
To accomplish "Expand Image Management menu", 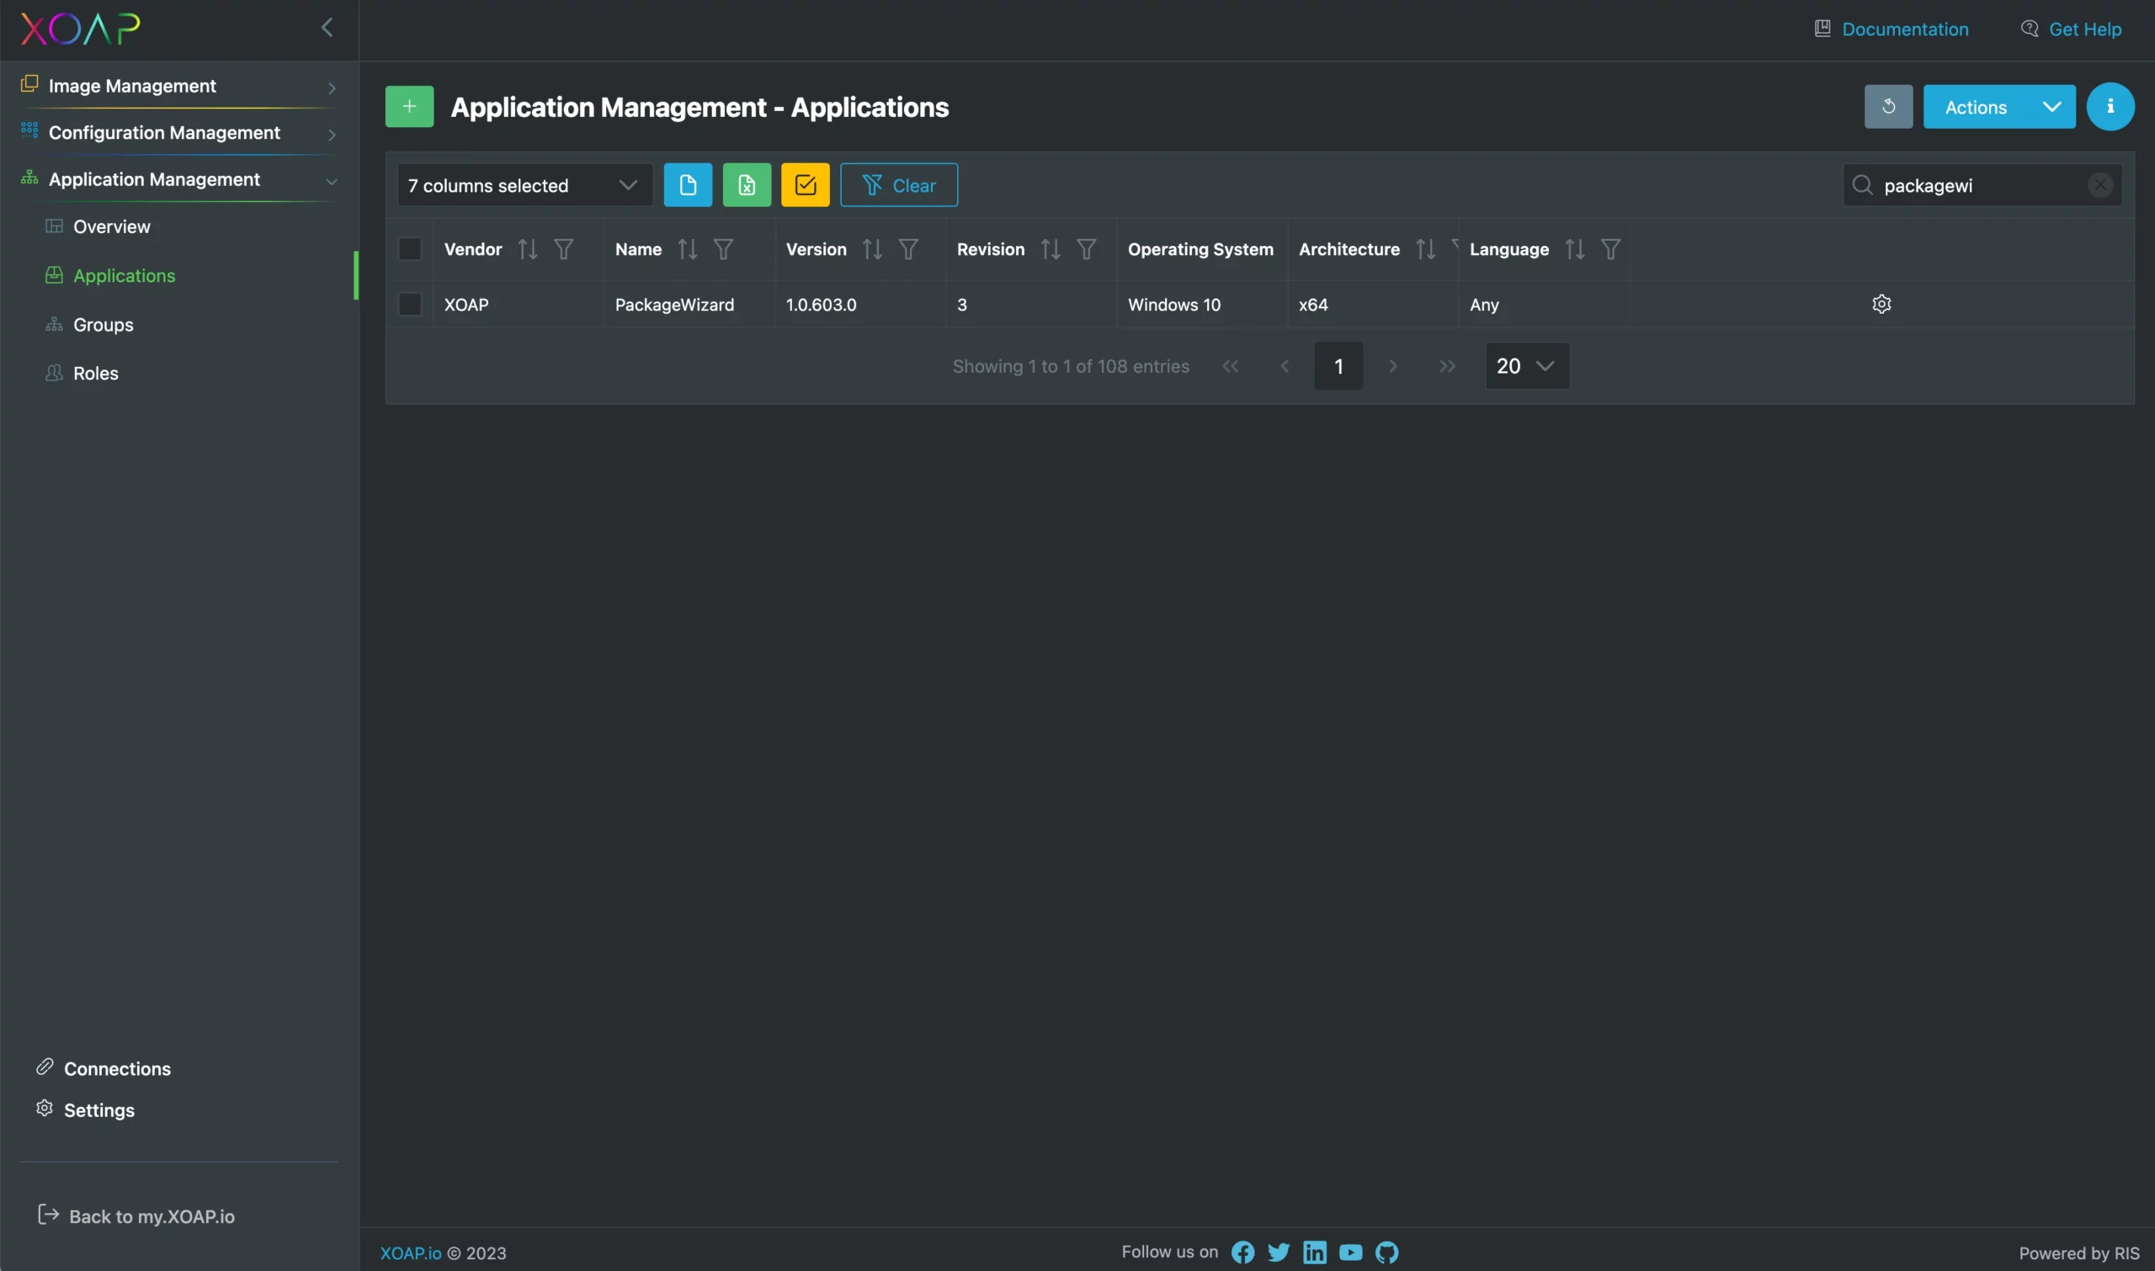I will coord(179,86).
